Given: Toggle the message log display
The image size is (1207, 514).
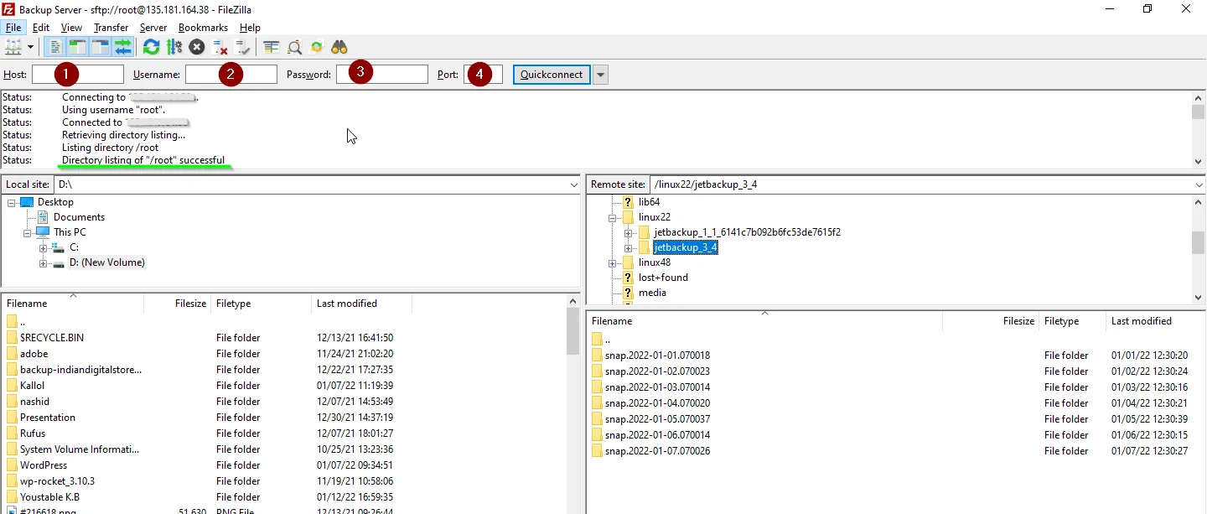Looking at the screenshot, I should (54, 47).
